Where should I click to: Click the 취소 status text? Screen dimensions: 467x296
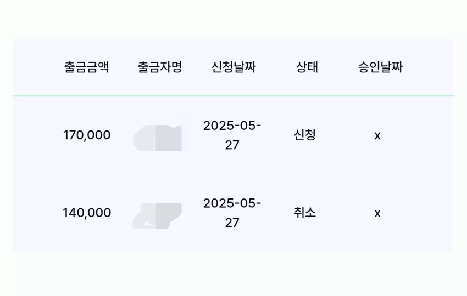[x=305, y=213]
